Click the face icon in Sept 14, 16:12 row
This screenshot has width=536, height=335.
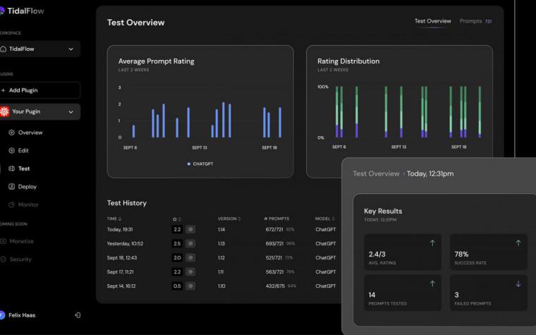pyautogui.click(x=190, y=286)
